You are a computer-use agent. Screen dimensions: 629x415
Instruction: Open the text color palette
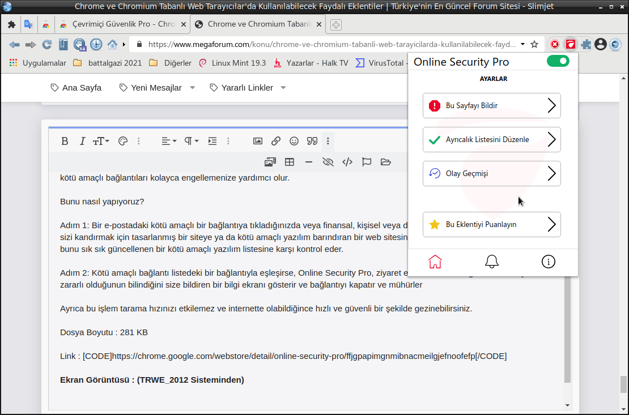[123, 141]
